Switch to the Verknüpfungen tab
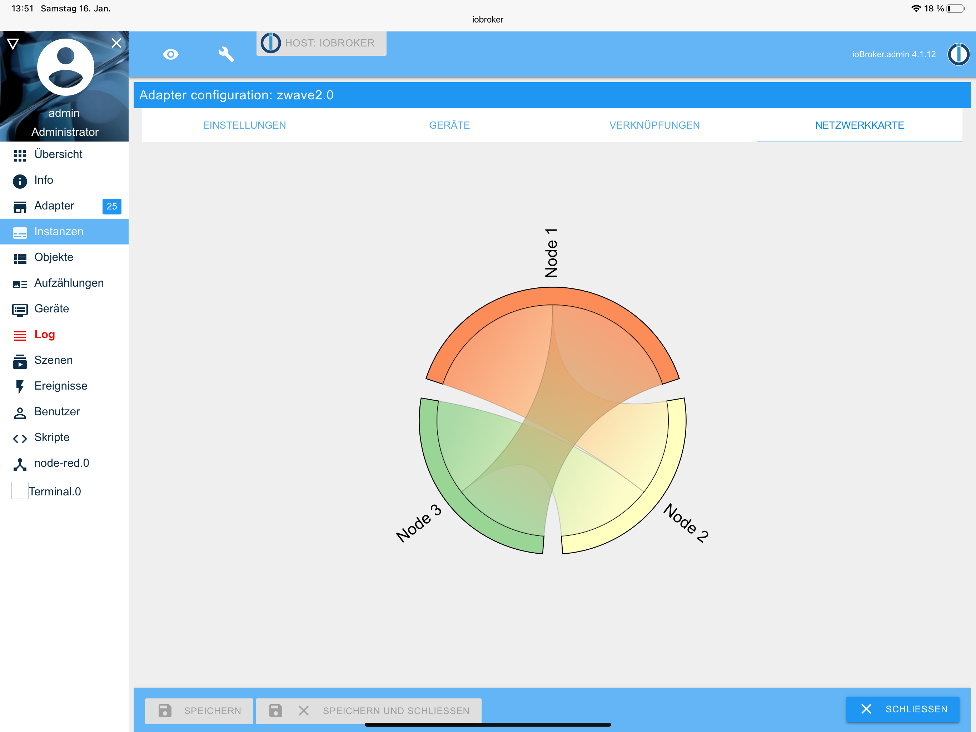 coord(654,125)
